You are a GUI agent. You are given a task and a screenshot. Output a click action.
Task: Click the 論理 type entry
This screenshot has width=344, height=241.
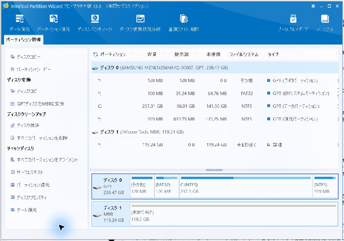click(277, 145)
